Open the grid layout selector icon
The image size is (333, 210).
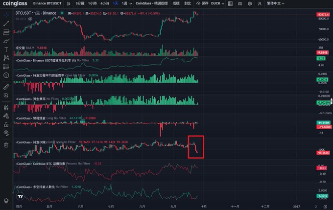tap(230, 3)
